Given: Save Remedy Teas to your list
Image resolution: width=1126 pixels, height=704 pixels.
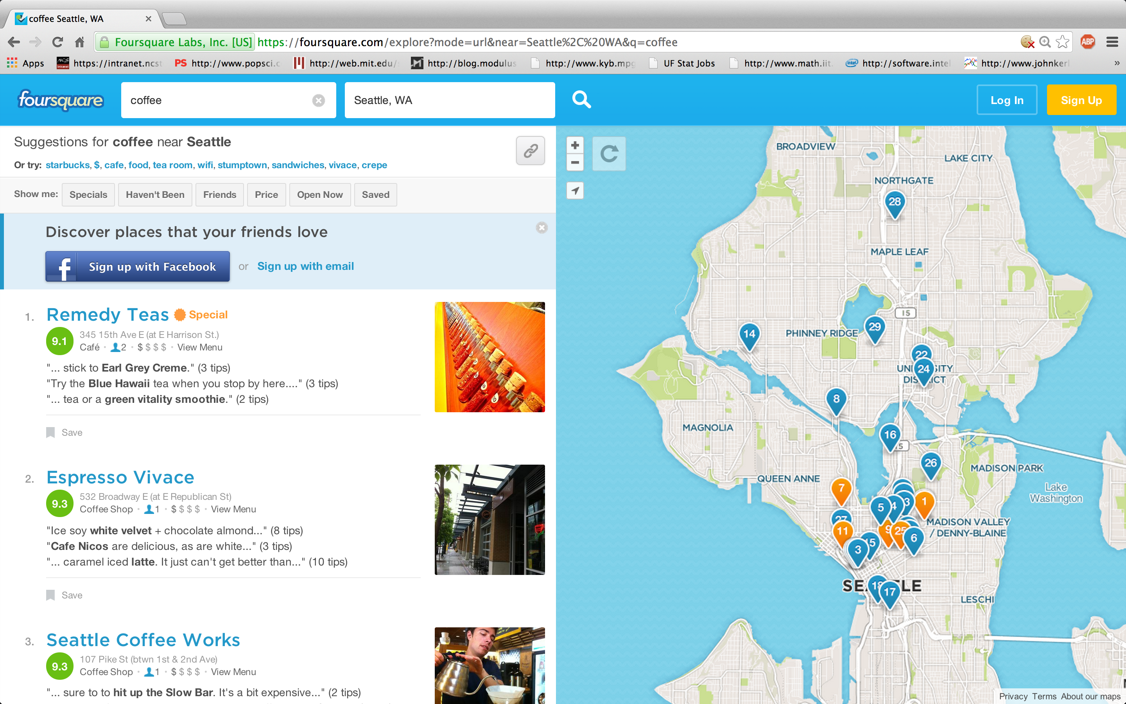Looking at the screenshot, I should 65,433.
